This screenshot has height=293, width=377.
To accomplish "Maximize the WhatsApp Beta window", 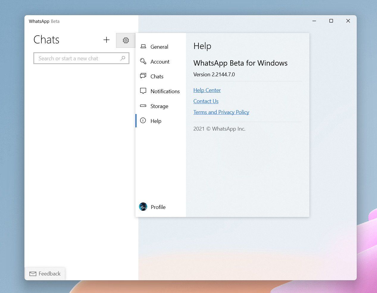I will point(331,21).
